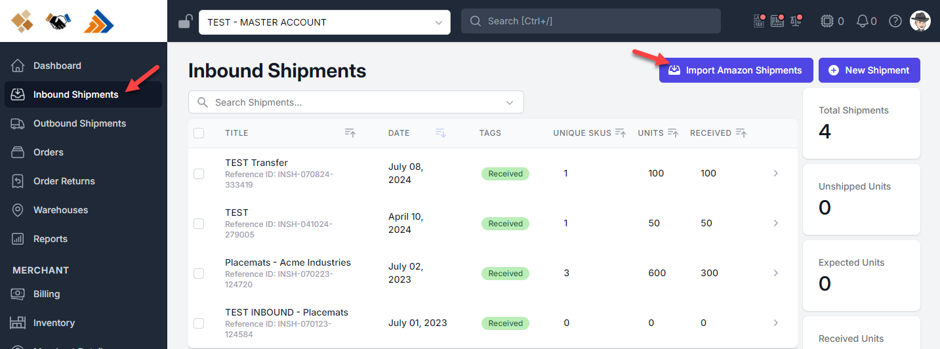The width and height of the screenshot is (940, 349).
Task: Click date July 08, 2024
Action: pyautogui.click(x=405, y=173)
